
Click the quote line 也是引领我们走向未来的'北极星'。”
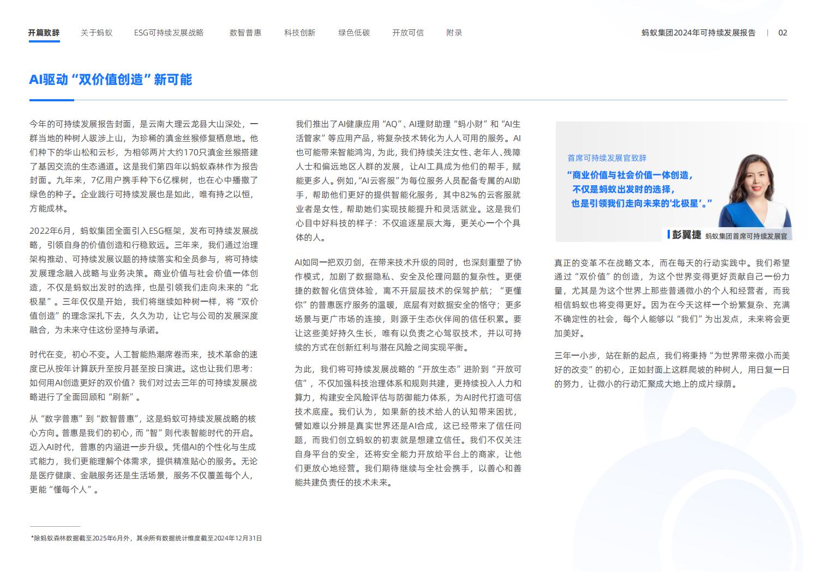[x=643, y=203]
